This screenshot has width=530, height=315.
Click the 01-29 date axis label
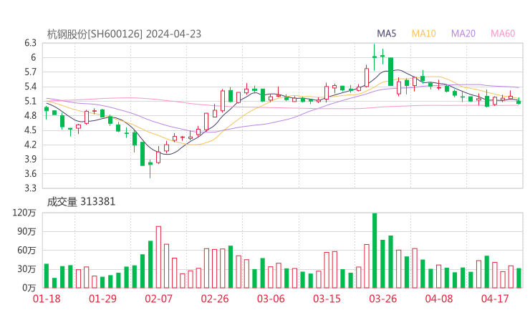tap(102, 299)
